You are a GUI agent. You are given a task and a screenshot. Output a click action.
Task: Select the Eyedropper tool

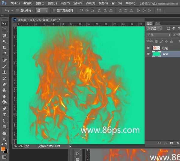coord(4,53)
